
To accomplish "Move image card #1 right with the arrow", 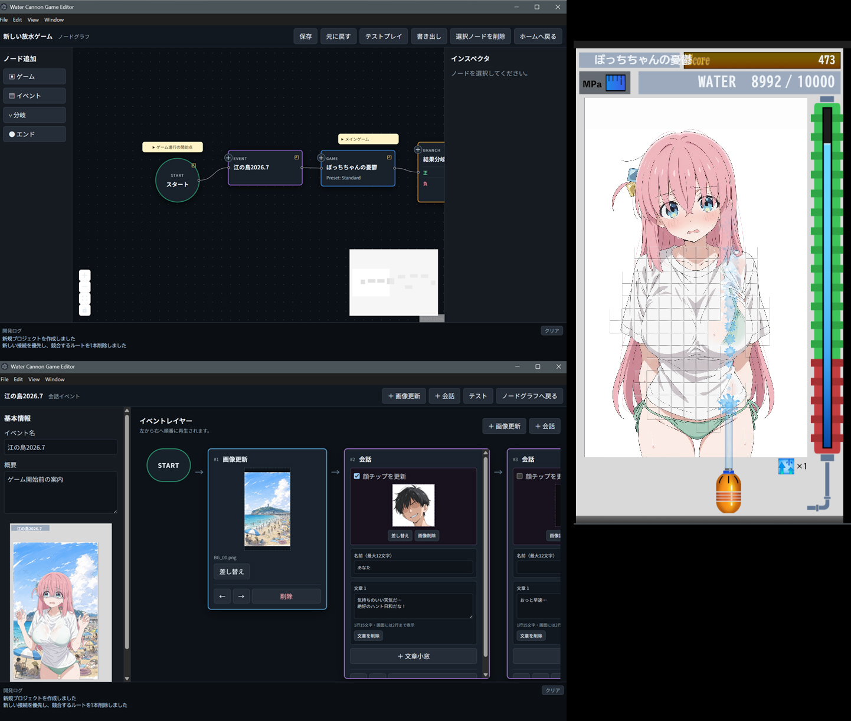I will pyautogui.click(x=241, y=597).
